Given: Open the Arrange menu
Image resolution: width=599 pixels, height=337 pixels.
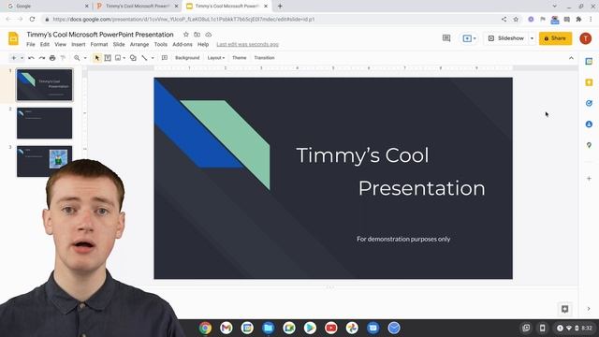Looking at the screenshot, I should (139, 44).
